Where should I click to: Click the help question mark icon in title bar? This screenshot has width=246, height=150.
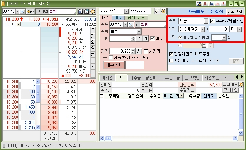coord(223,4)
